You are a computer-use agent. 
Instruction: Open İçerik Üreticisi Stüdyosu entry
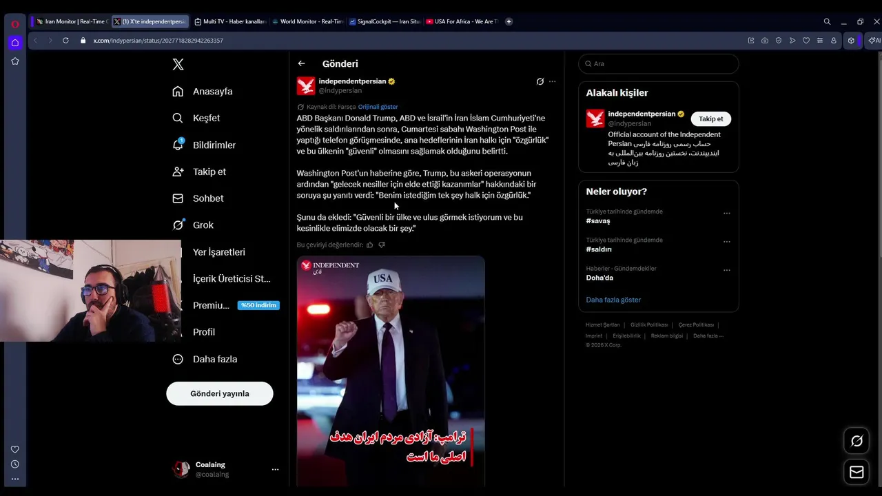tap(231, 279)
